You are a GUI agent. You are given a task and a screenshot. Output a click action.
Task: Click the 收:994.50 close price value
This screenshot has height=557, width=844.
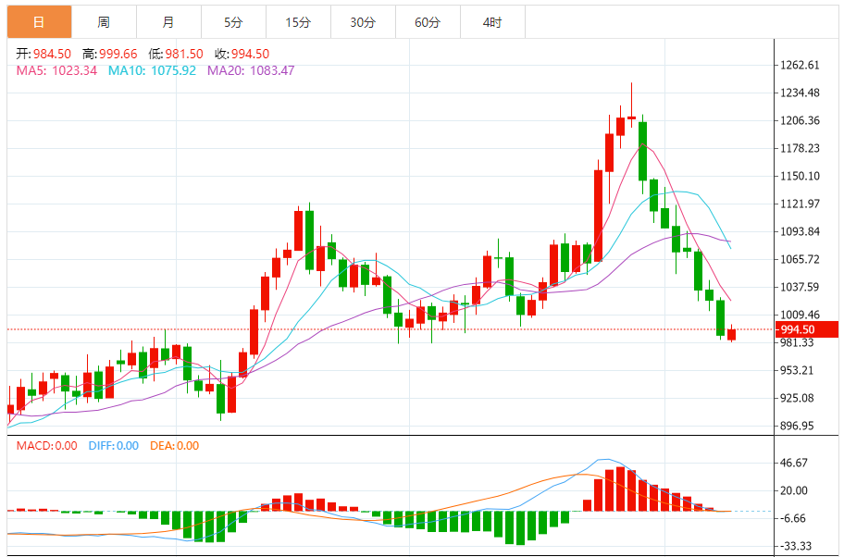click(x=242, y=54)
